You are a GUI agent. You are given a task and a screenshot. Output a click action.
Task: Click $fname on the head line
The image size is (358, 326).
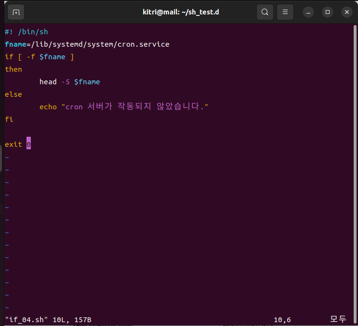(x=87, y=82)
